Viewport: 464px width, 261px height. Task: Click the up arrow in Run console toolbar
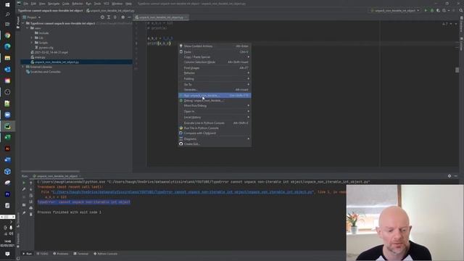pyautogui.click(x=30, y=183)
